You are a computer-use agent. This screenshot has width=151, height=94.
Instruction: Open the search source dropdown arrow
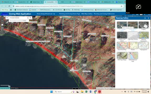tap(7, 18)
